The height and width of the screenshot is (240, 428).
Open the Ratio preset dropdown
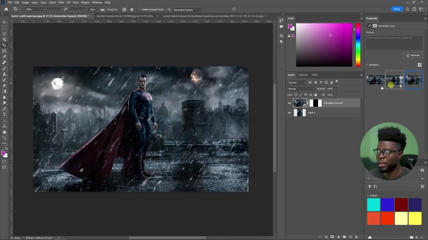[x=35, y=9]
